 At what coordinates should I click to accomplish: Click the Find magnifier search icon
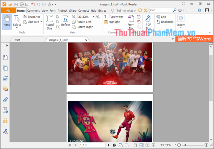[x=175, y=10]
